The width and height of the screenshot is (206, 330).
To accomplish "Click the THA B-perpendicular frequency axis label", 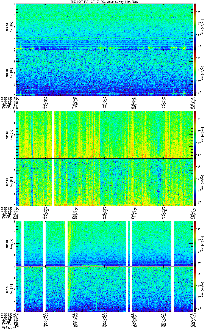I will pos(8,26).
